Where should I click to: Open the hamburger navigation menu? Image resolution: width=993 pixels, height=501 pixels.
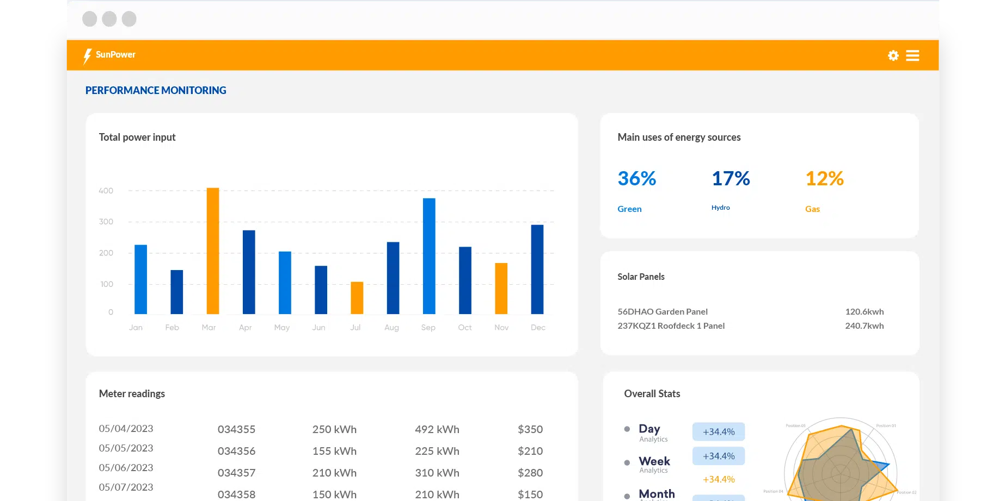pos(912,55)
